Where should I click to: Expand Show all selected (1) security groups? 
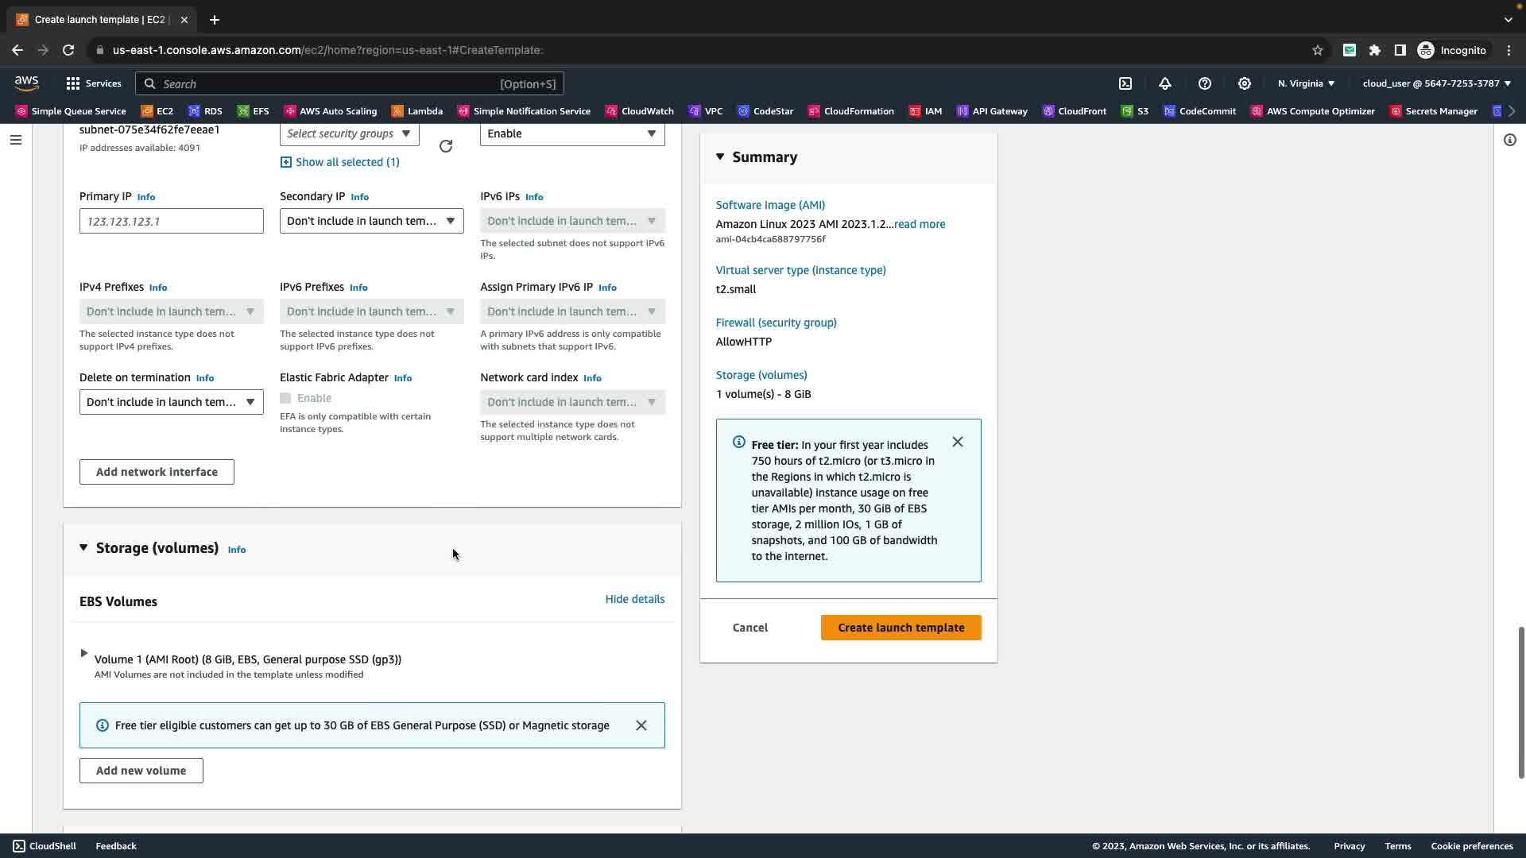[x=340, y=162]
